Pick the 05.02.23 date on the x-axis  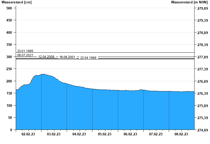[105, 134]
